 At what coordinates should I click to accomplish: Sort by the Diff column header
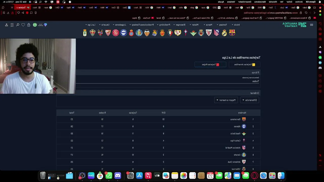coord(164,113)
